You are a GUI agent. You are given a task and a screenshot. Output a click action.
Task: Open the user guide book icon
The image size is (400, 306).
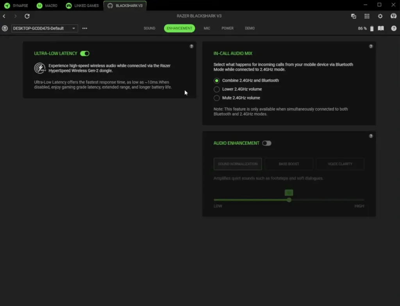pos(381,28)
